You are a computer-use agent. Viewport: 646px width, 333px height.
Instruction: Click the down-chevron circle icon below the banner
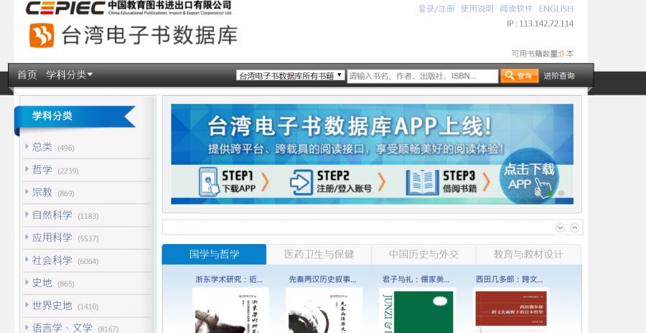(x=560, y=228)
